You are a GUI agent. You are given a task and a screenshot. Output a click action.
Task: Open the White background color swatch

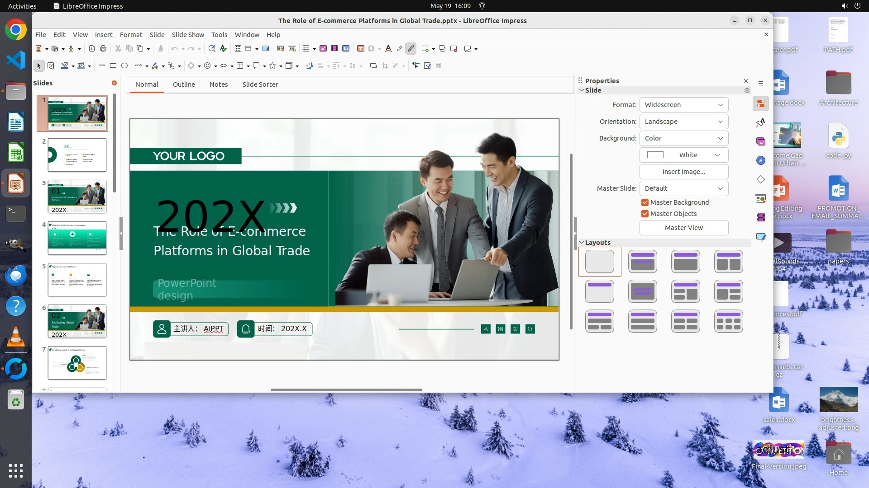(683, 155)
